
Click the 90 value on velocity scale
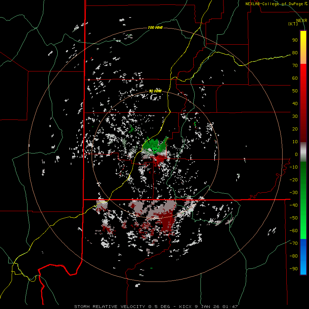[295, 40]
